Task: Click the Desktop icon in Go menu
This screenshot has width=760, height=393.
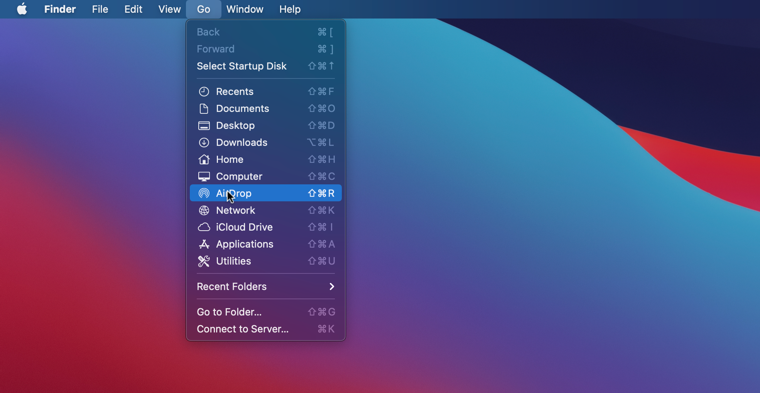Action: point(204,125)
